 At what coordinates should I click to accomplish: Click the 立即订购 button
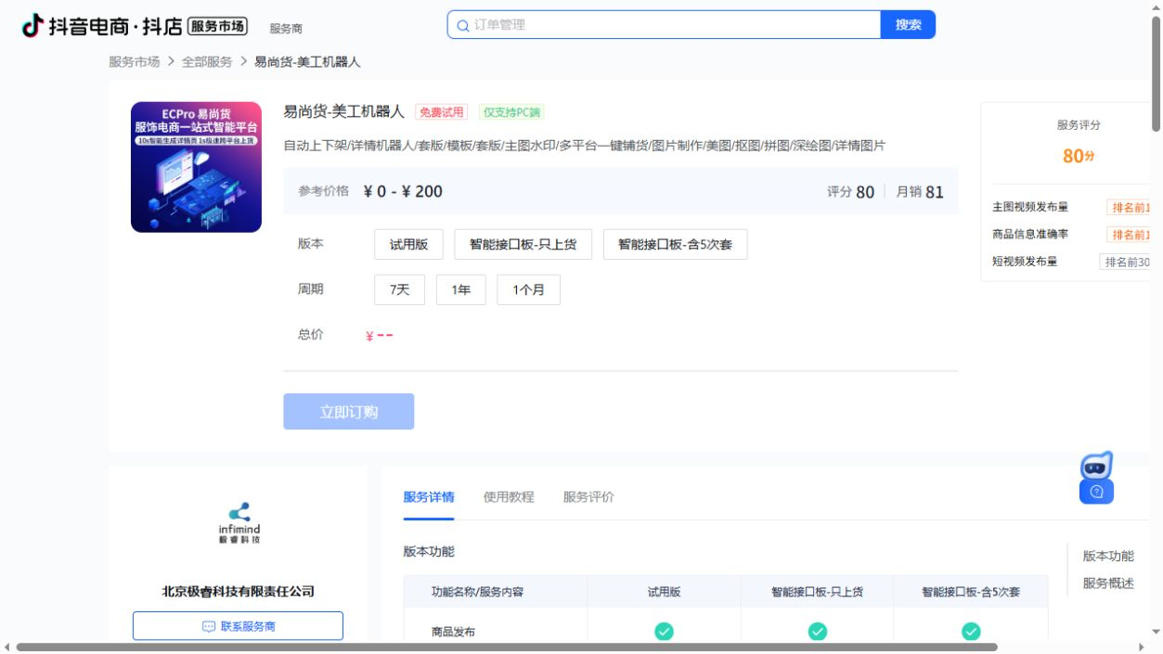click(x=349, y=412)
